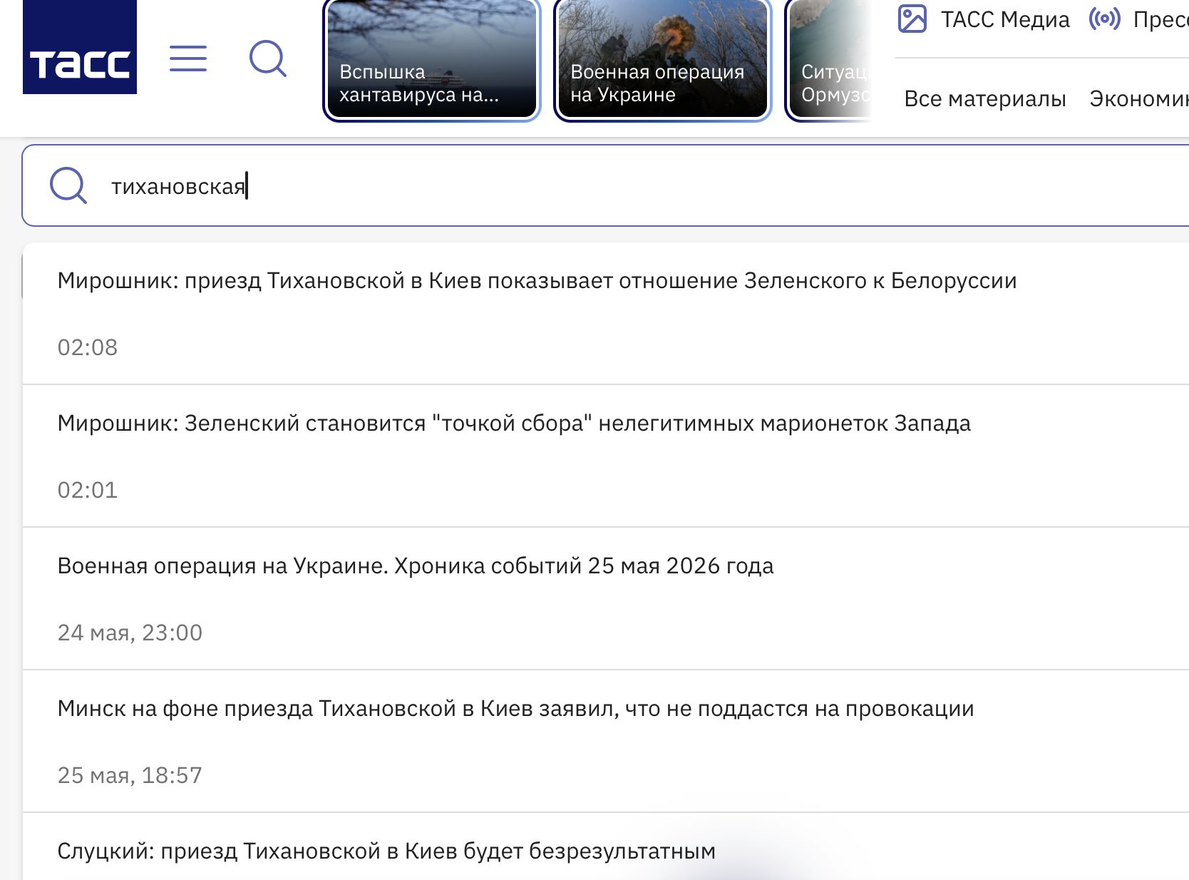
Task: Open article Минск на фоне приезда Тихановской
Action: click(515, 709)
